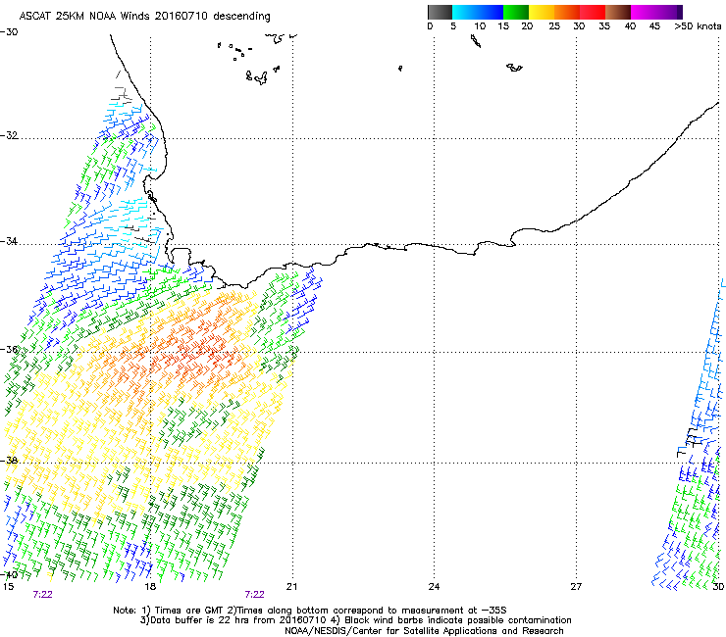Image resolution: width=726 pixels, height=637 pixels.
Task: Click the '>50 knots' legend label
Action: click(698, 26)
